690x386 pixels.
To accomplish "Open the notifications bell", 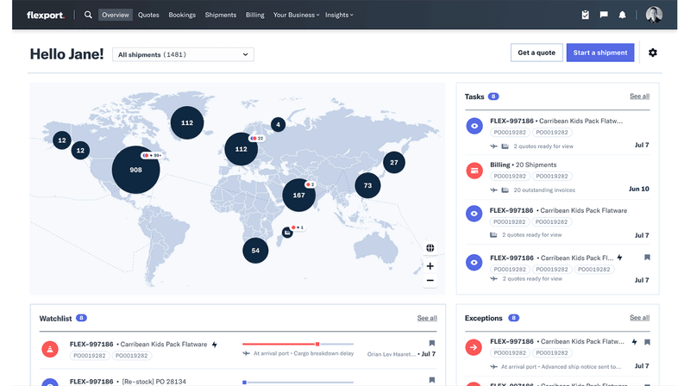I will pos(622,15).
